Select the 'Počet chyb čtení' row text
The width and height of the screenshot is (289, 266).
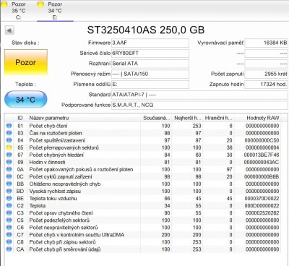48,126
